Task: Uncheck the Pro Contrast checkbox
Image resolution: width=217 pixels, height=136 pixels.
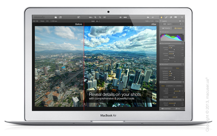Action: pos(182,43)
